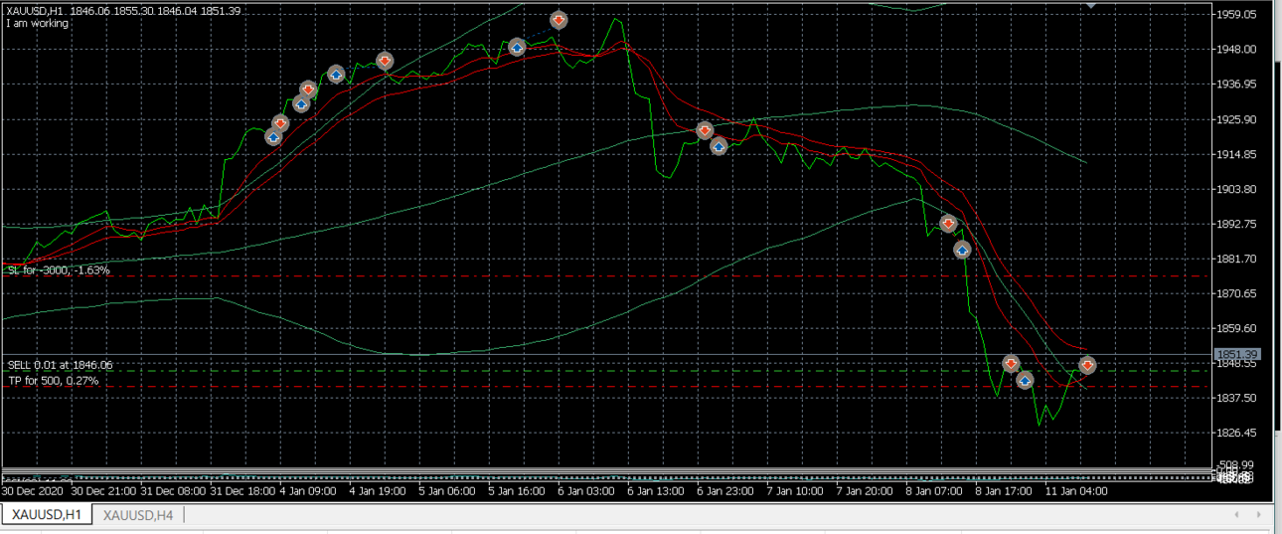Select the leftmost blue buy arrow on the chart

pyautogui.click(x=273, y=137)
